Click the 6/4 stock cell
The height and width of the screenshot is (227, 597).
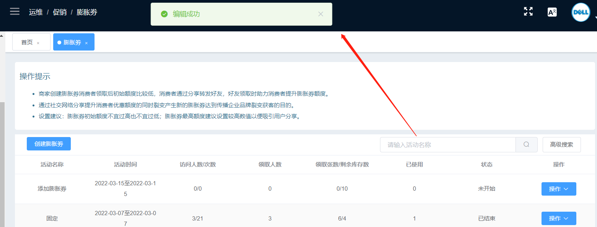pyautogui.click(x=342, y=219)
